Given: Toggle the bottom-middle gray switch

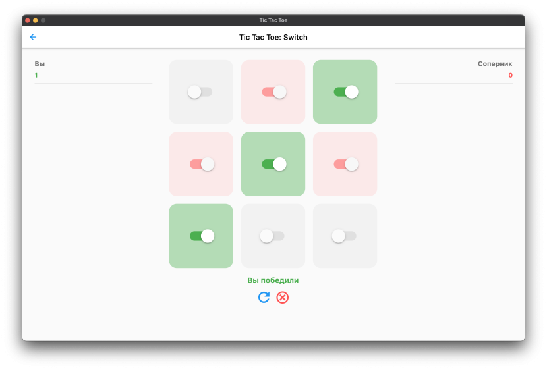Looking at the screenshot, I should click(273, 236).
